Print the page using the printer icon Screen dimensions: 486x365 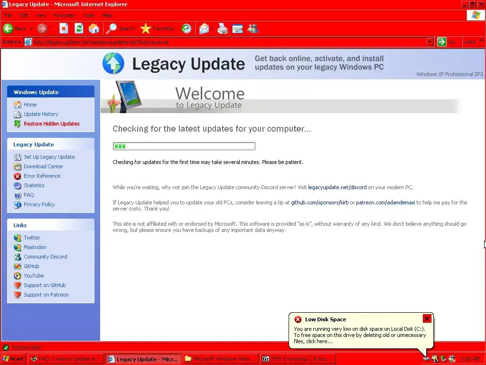222,29
